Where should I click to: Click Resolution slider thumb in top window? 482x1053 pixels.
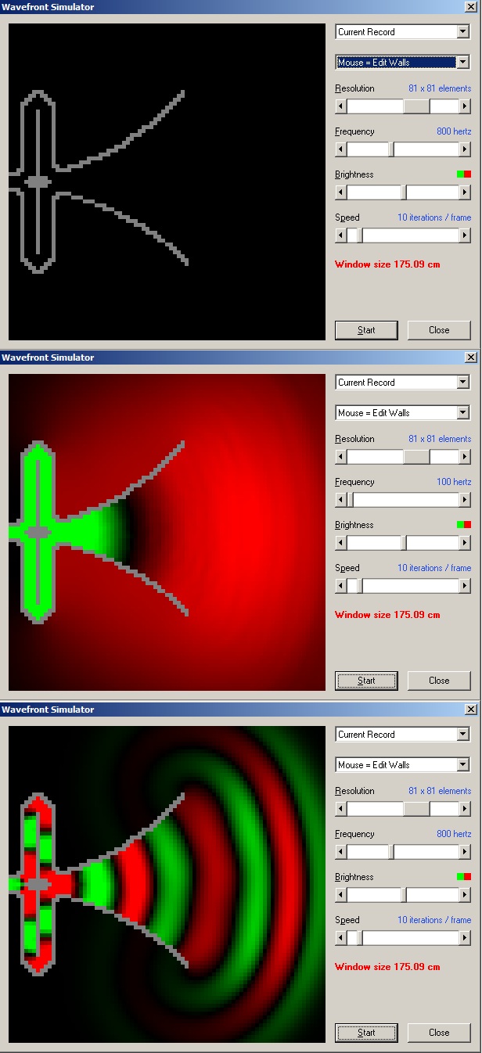pyautogui.click(x=416, y=106)
